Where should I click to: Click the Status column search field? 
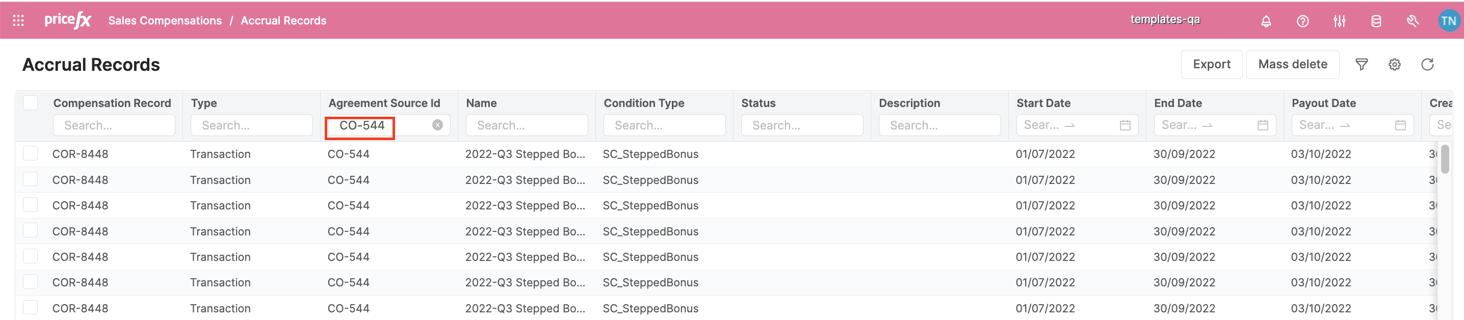tap(801, 125)
